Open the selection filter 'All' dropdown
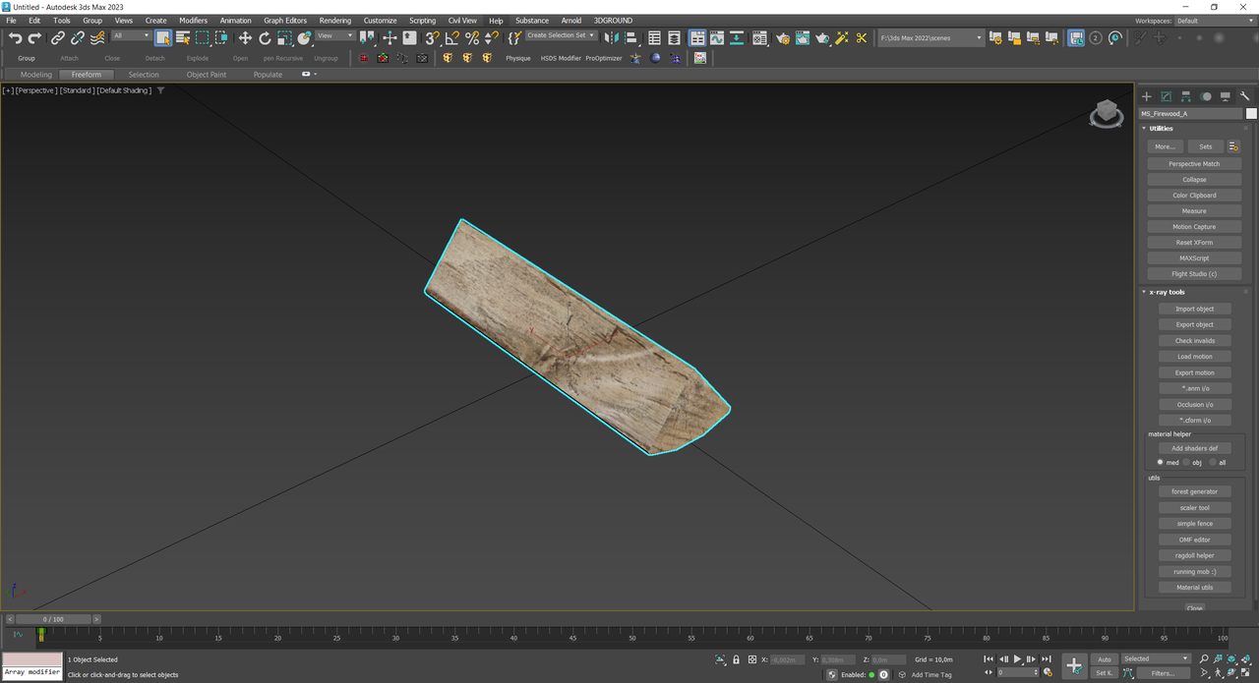The width and height of the screenshot is (1259, 683). (131, 35)
